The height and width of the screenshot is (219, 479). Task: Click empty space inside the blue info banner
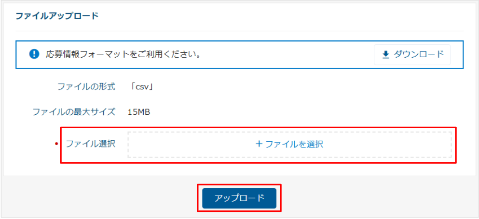click(x=289, y=54)
